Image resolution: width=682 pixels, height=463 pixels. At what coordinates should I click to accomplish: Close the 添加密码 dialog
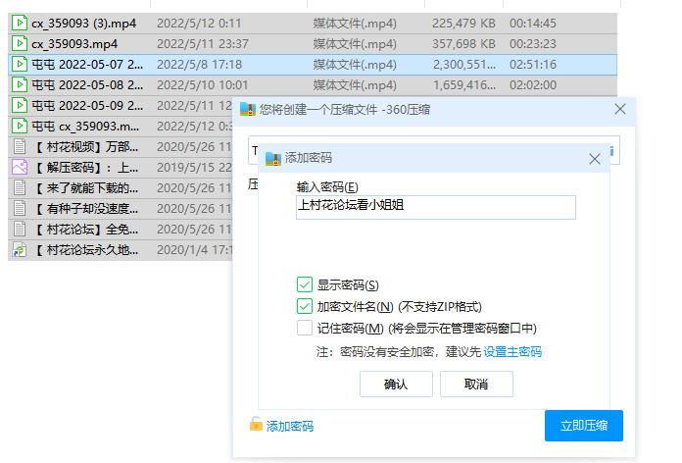pyautogui.click(x=594, y=158)
